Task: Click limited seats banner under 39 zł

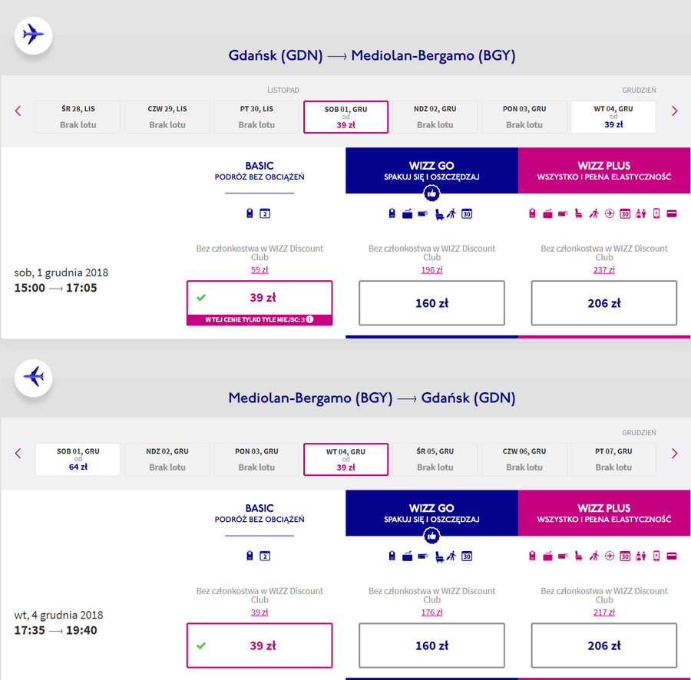Action: pos(260,320)
